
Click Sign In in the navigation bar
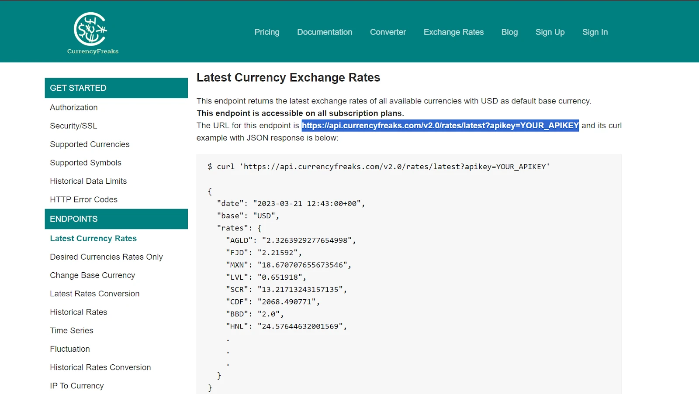coord(595,32)
